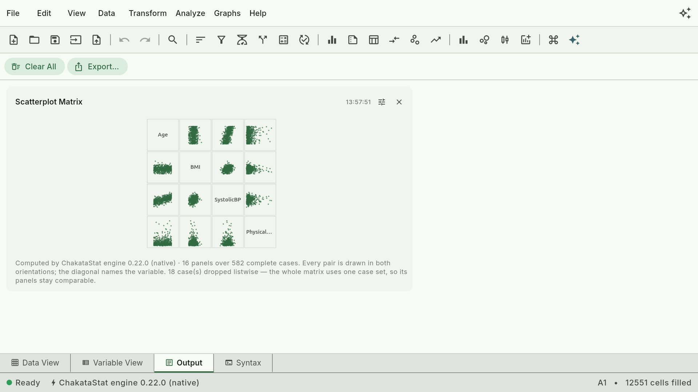Click the bubble plot circles icon

484,40
